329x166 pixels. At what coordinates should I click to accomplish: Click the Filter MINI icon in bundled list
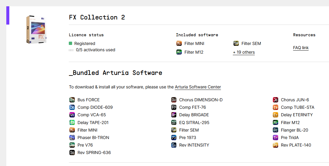coord(72,130)
